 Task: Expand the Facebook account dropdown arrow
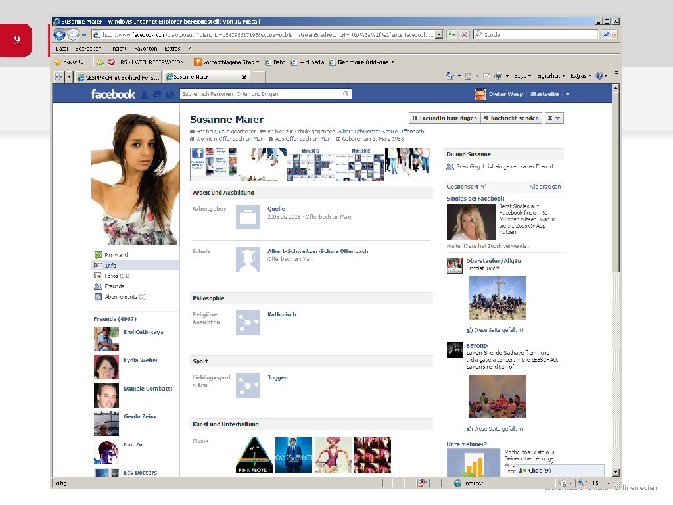pyautogui.click(x=567, y=94)
